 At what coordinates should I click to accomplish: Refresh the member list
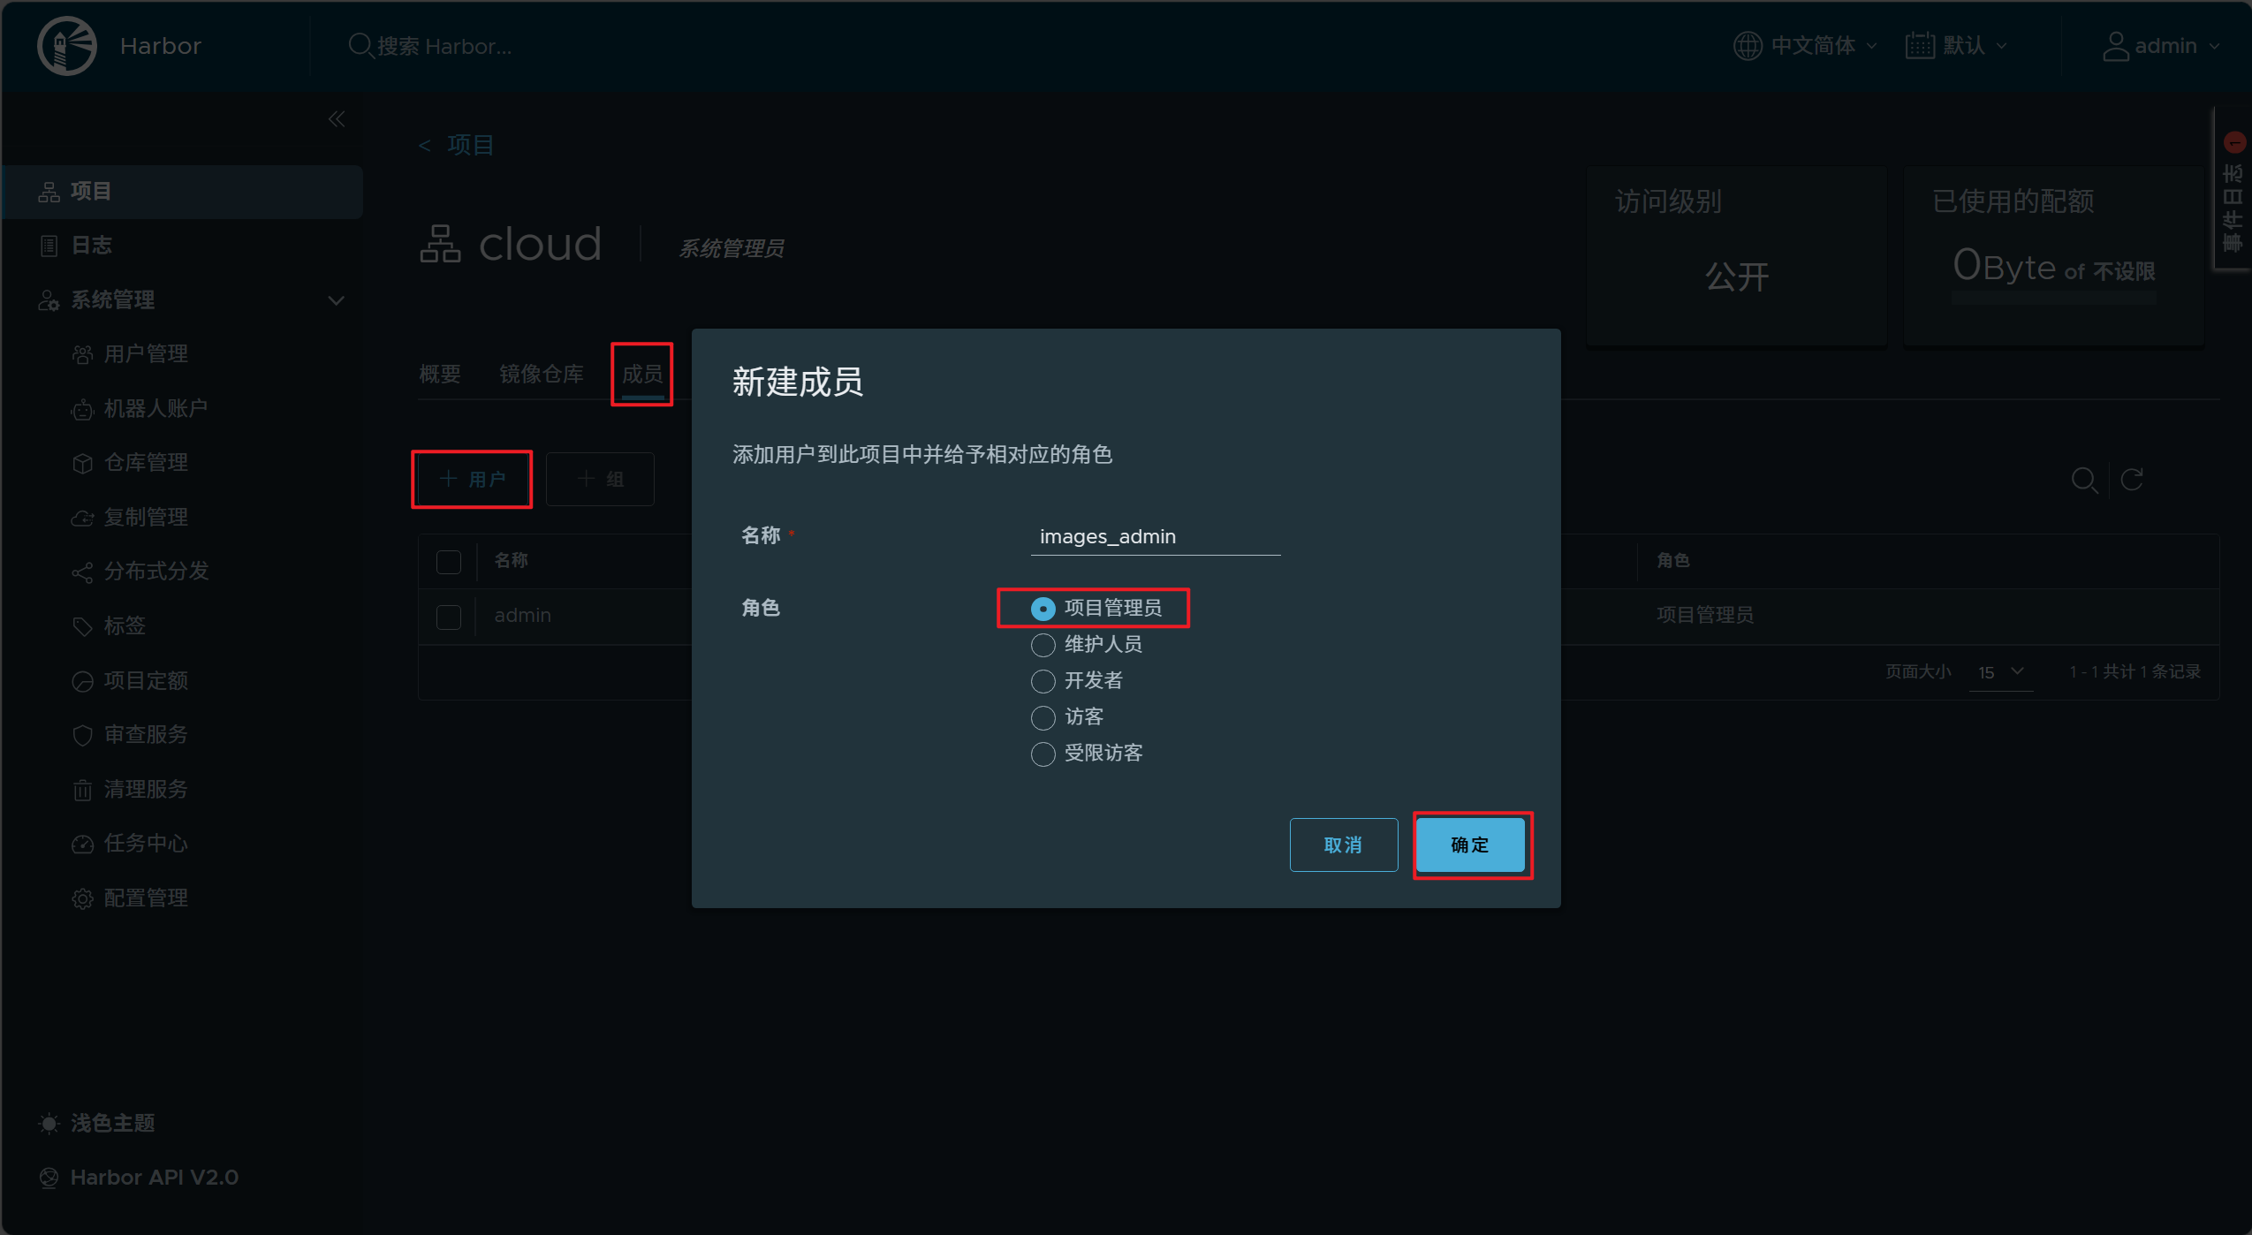[x=2133, y=480]
